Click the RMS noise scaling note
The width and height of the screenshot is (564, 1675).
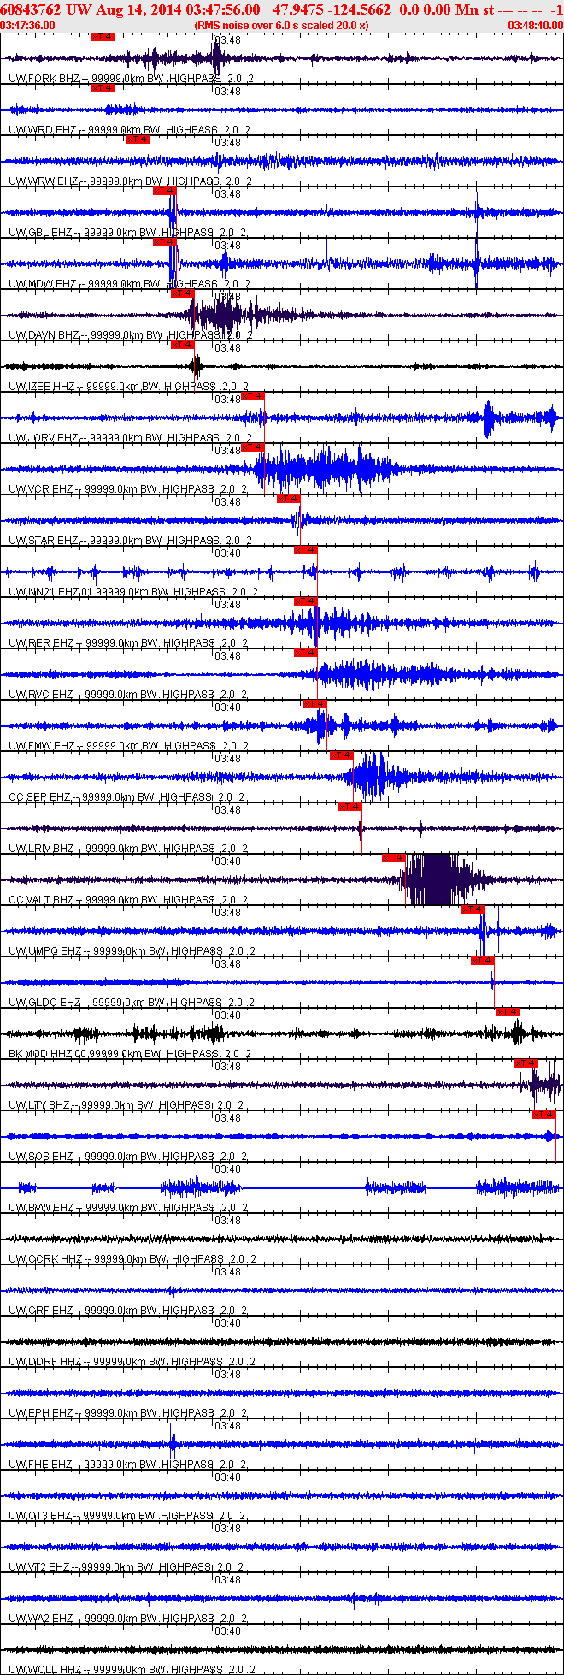pos(282,26)
